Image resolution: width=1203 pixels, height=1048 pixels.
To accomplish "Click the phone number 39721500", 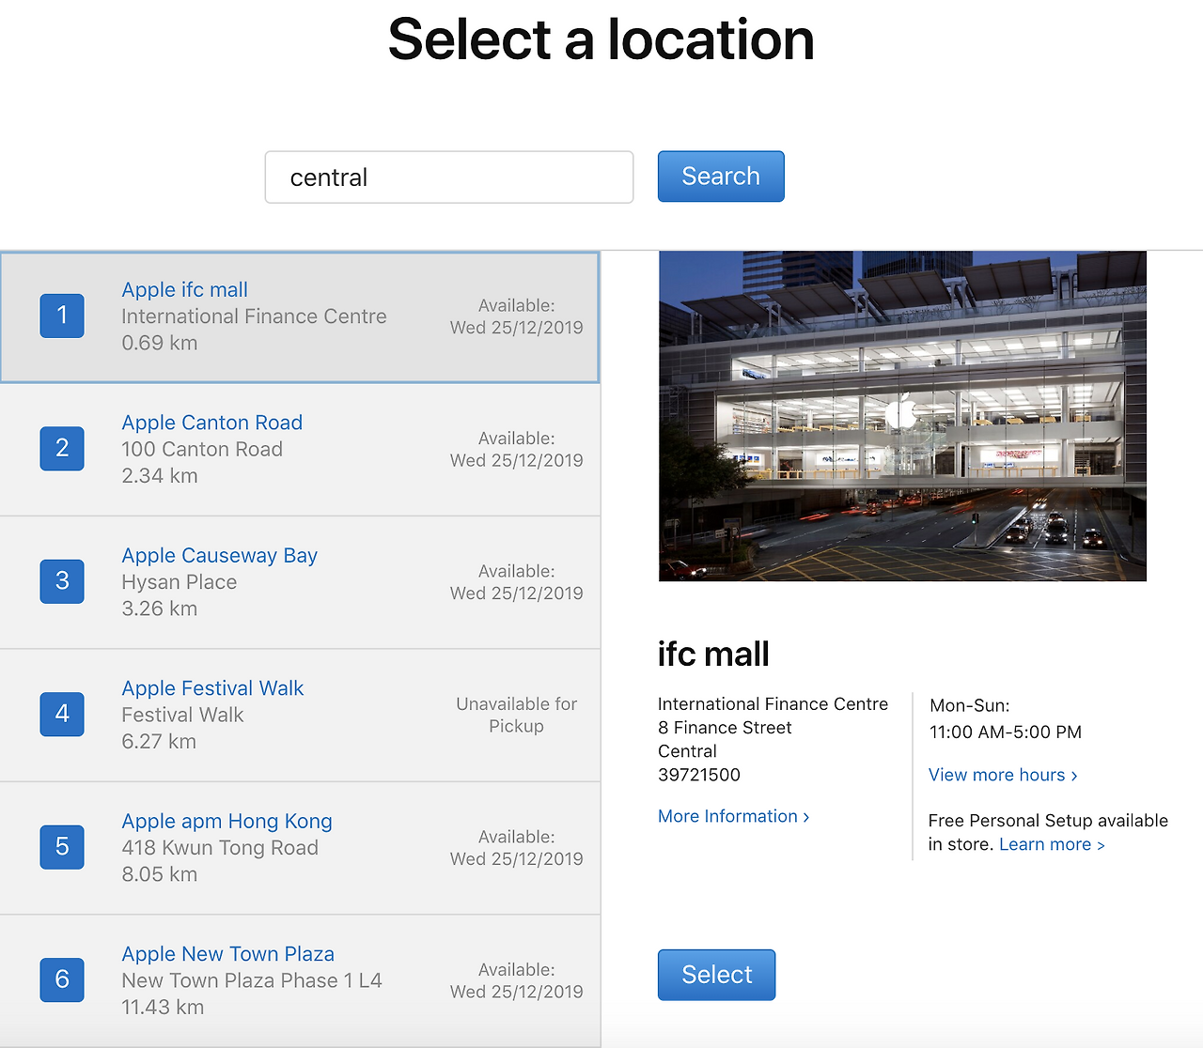I will click(x=699, y=776).
